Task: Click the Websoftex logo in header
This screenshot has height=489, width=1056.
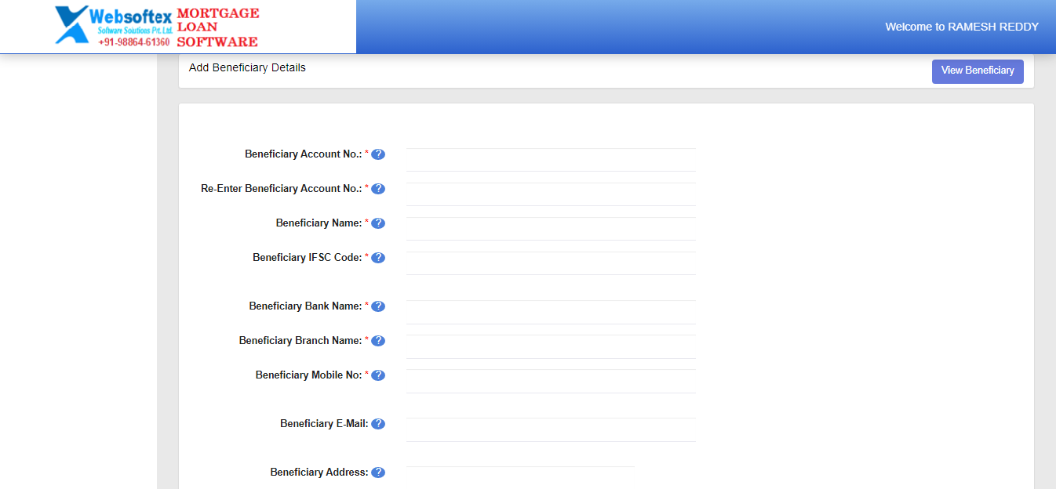Action: click(114, 26)
